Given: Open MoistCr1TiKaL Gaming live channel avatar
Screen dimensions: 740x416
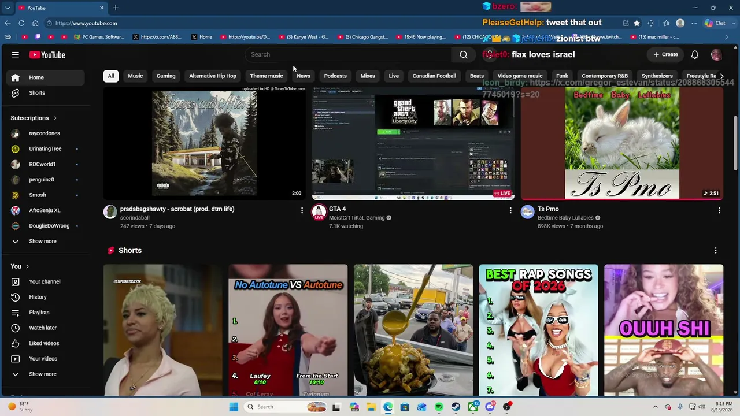Looking at the screenshot, I should pos(319,211).
